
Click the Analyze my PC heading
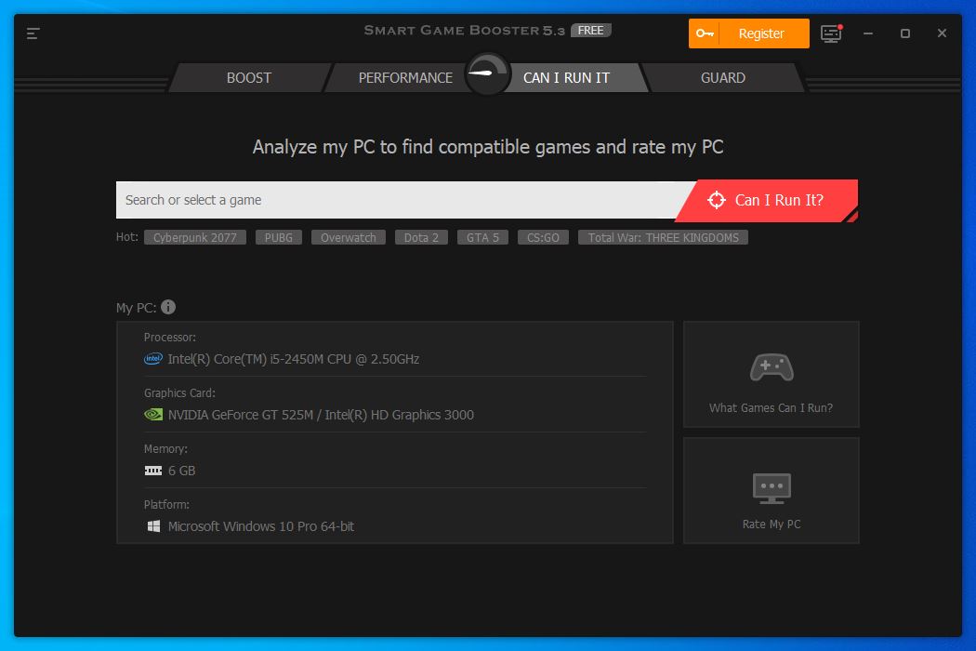488,147
